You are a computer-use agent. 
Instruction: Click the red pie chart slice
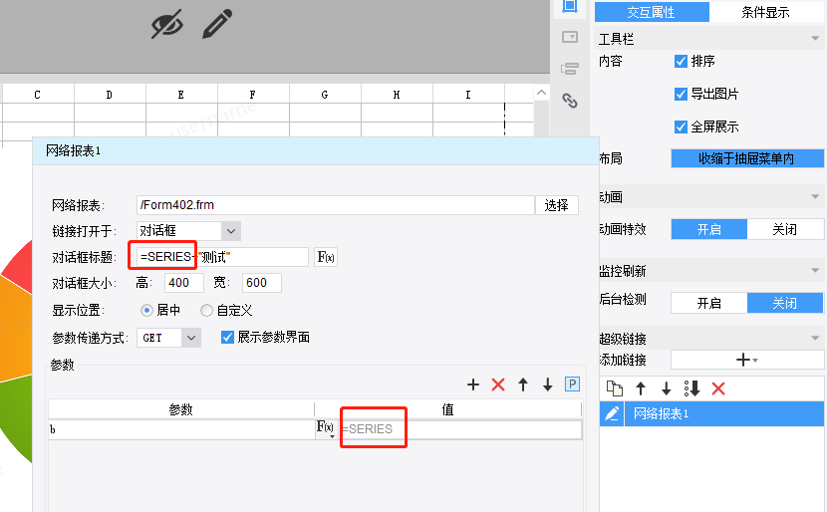click(x=20, y=267)
